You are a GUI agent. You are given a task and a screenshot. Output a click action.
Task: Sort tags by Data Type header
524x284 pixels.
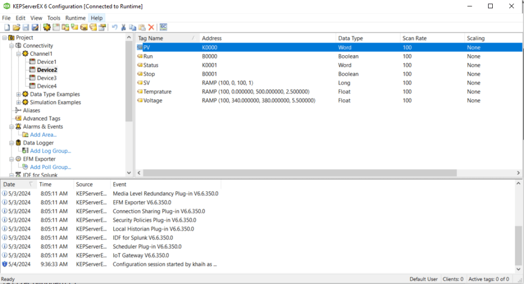pos(368,38)
